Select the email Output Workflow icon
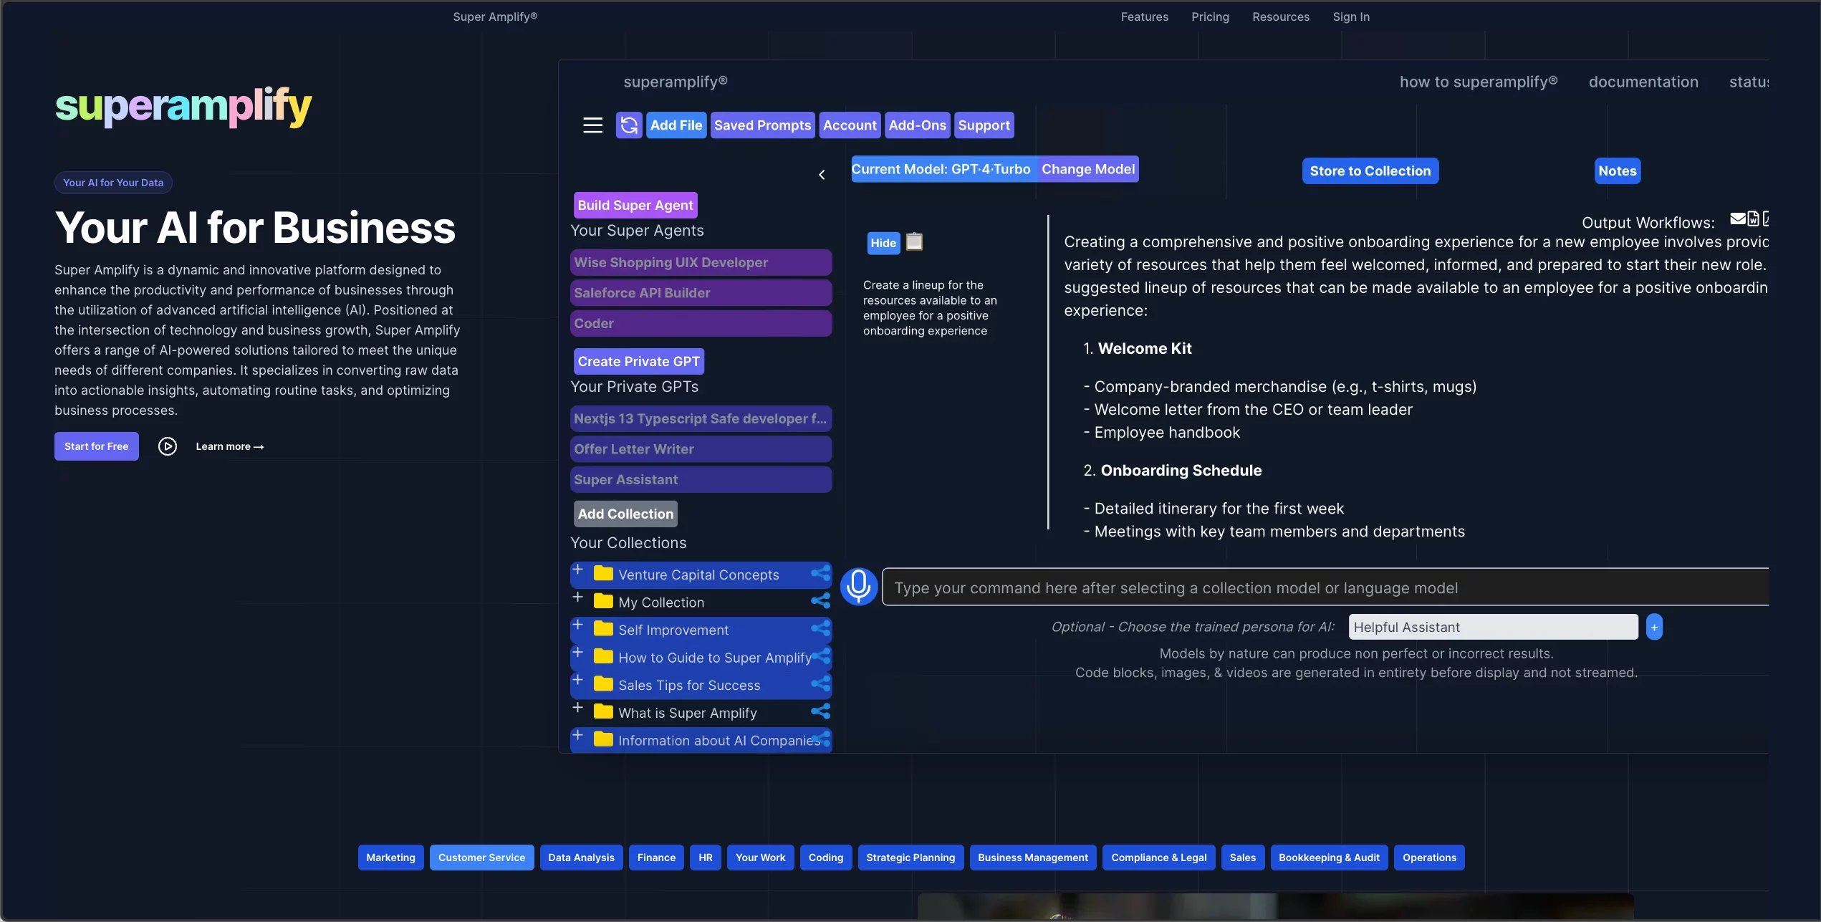Screen dimensions: 1821x922 coord(1738,219)
